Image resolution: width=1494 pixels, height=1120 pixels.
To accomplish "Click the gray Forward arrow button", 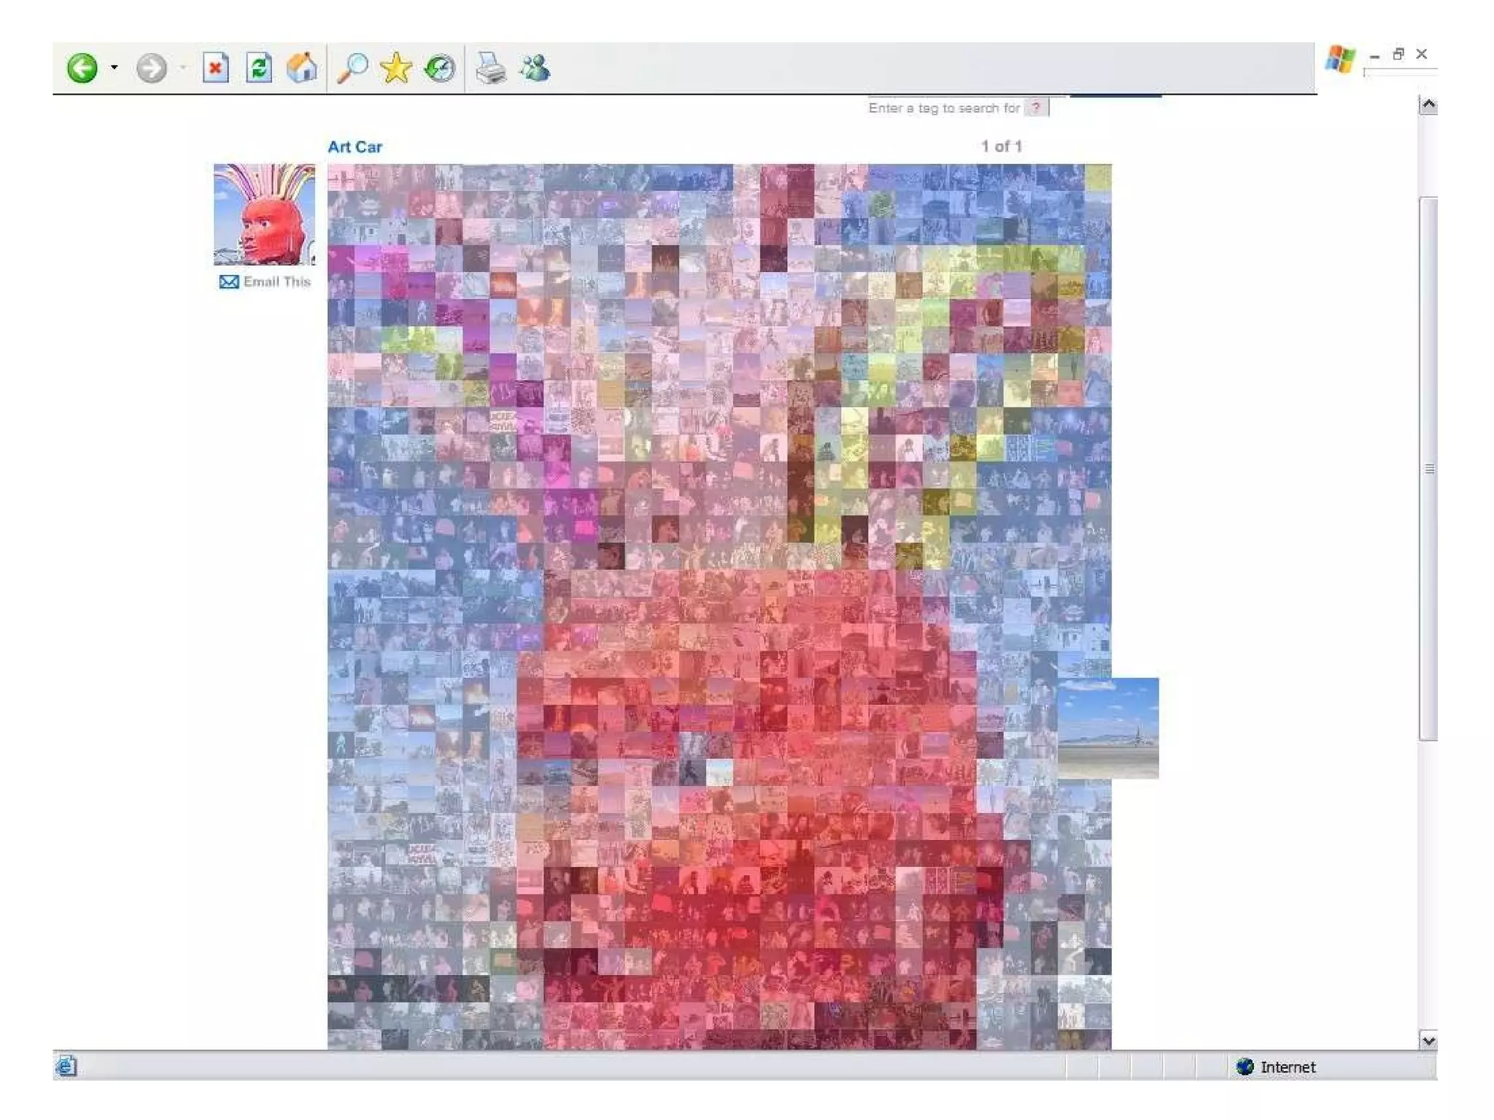I will (x=151, y=69).
